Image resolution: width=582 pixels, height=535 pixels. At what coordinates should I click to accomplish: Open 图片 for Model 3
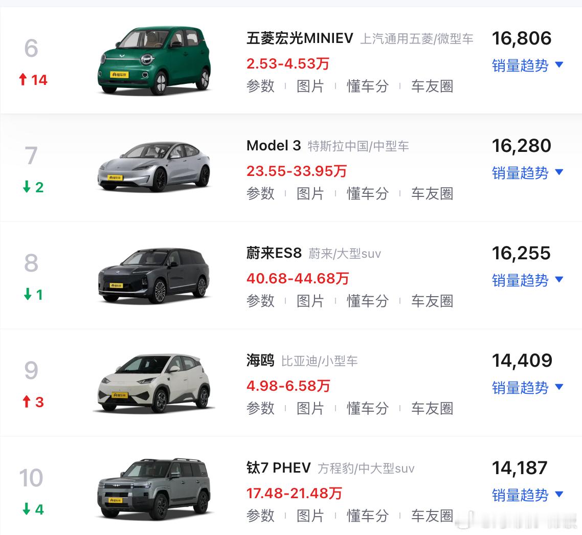pos(310,193)
